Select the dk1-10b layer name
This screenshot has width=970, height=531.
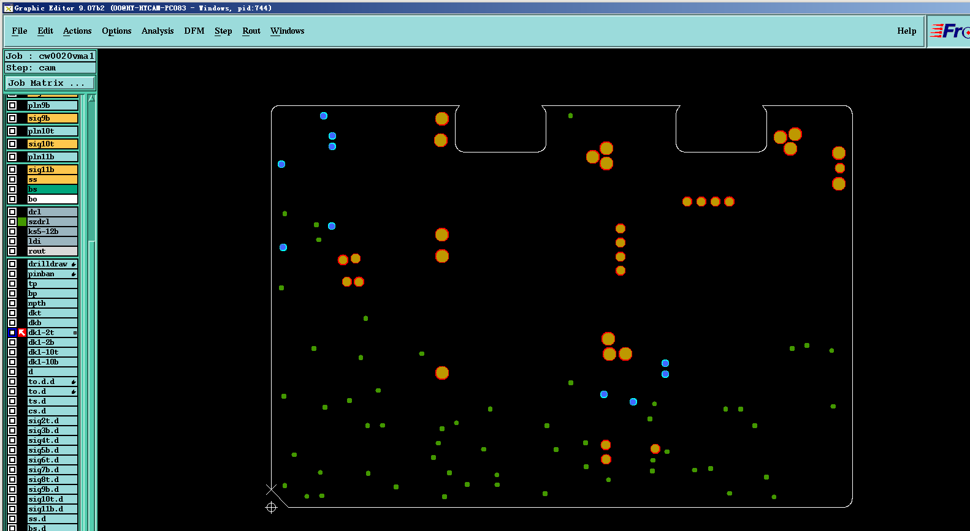coord(53,362)
